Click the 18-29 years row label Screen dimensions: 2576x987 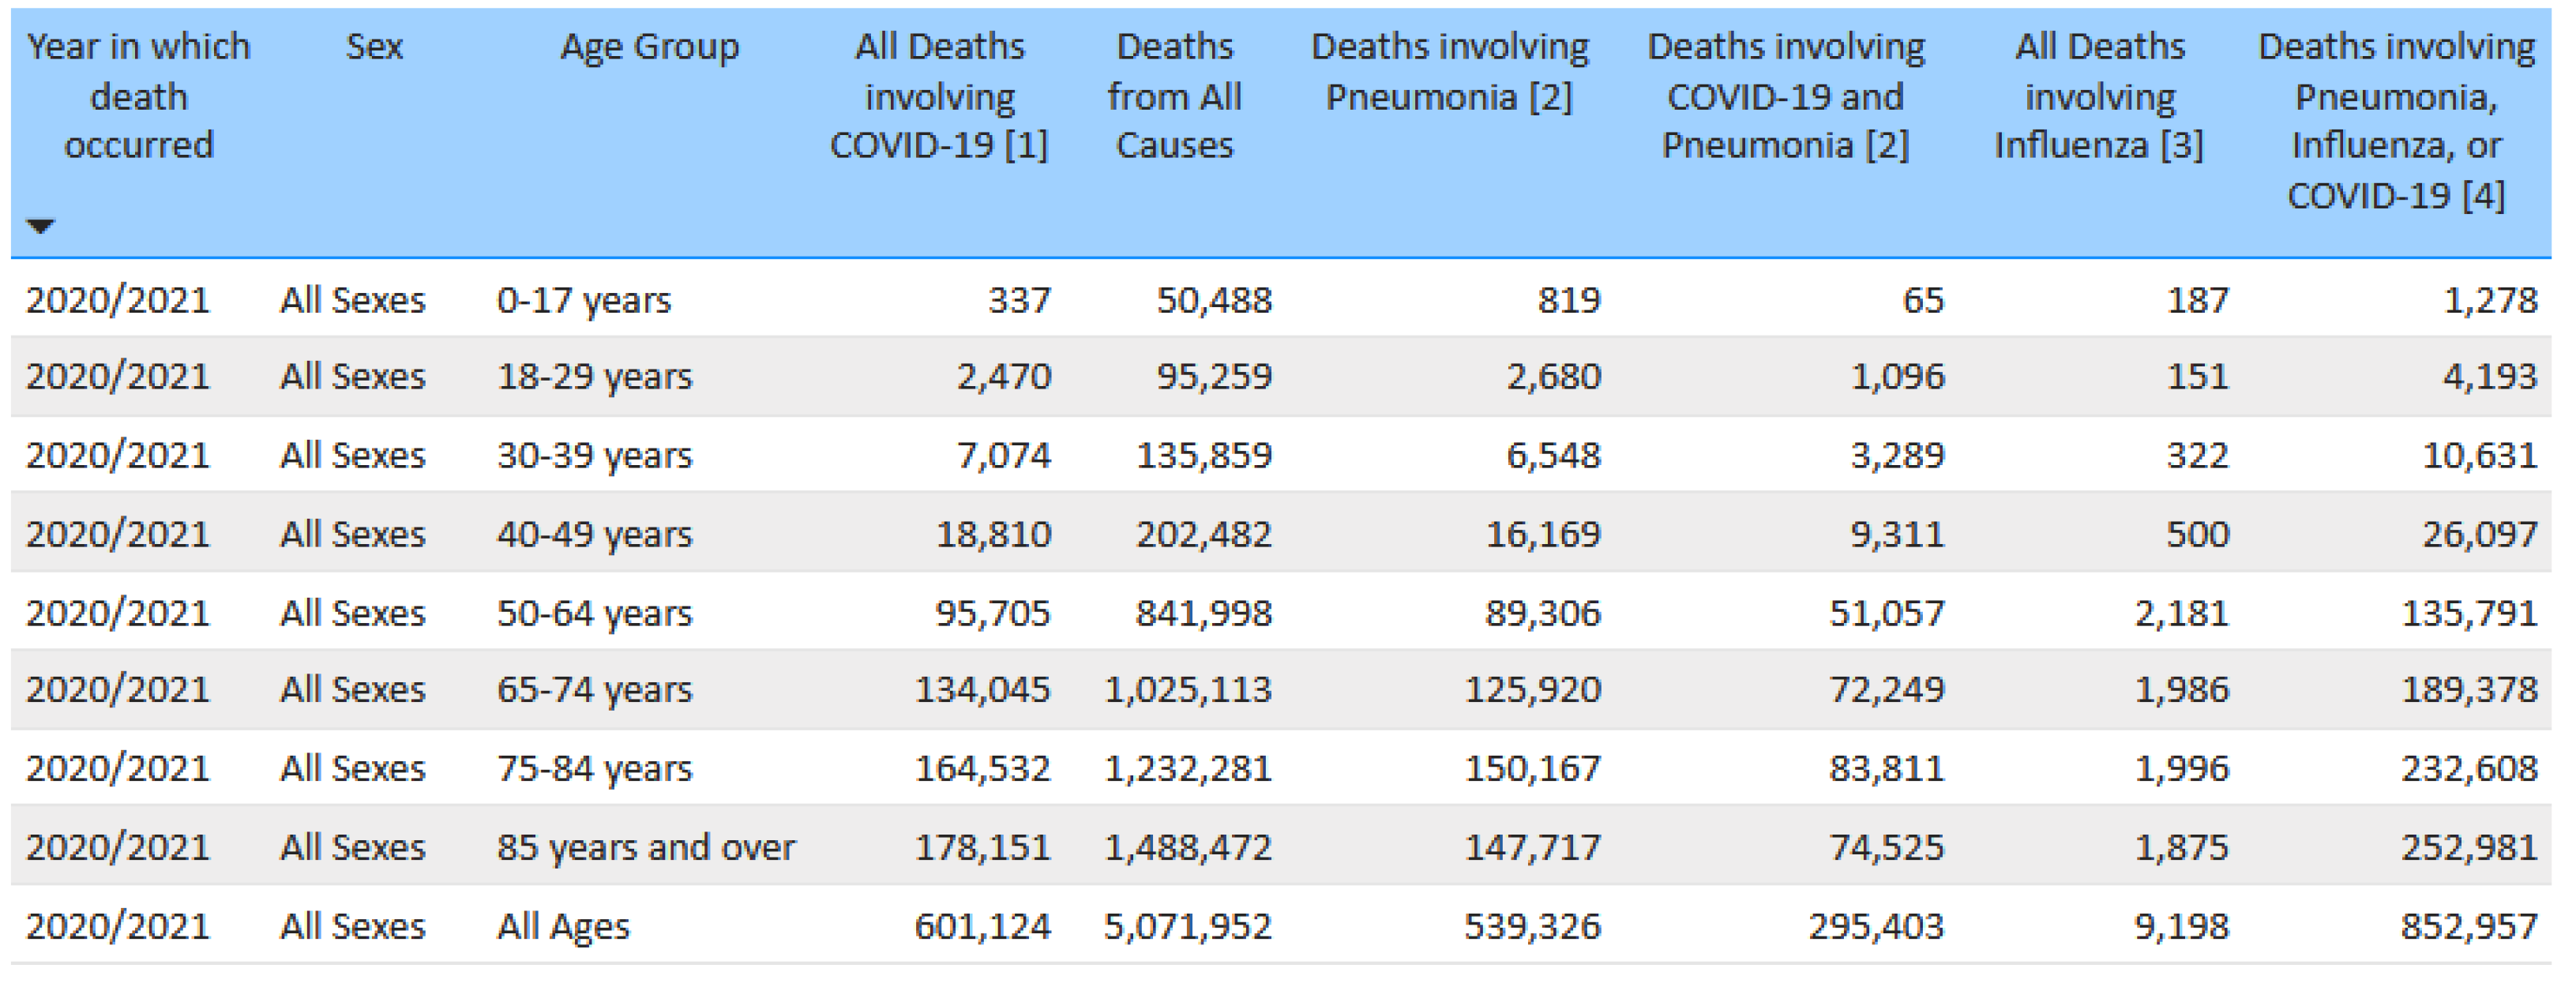[x=594, y=377]
